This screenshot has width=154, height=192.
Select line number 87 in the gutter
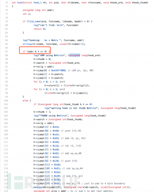click(x=7, y=51)
